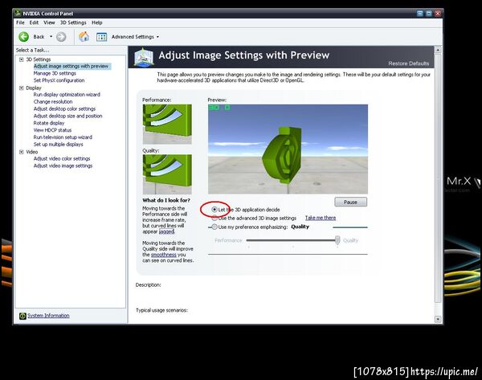Click the page header 3D image icon

144,57
